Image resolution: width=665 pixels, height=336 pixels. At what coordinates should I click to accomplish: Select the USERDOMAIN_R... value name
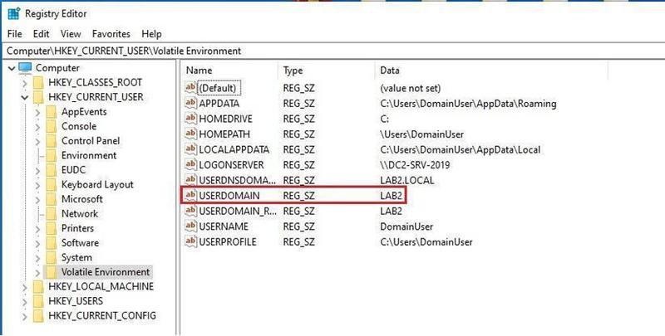(238, 211)
